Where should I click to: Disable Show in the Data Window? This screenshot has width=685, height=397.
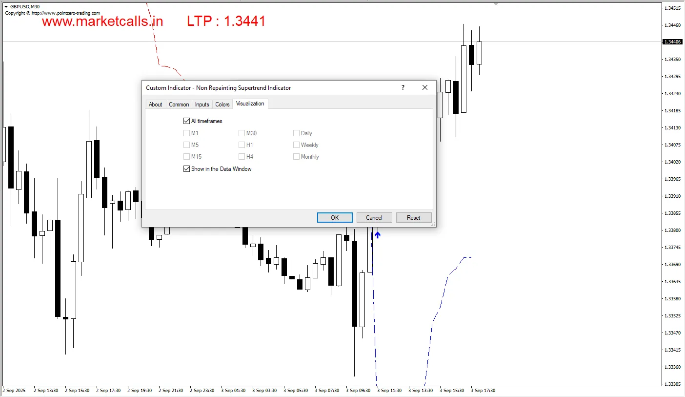click(186, 169)
